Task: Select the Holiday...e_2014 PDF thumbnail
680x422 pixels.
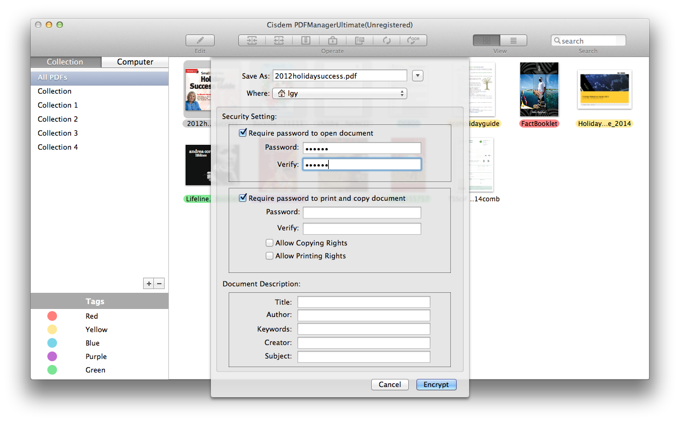Action: pyautogui.click(x=604, y=89)
